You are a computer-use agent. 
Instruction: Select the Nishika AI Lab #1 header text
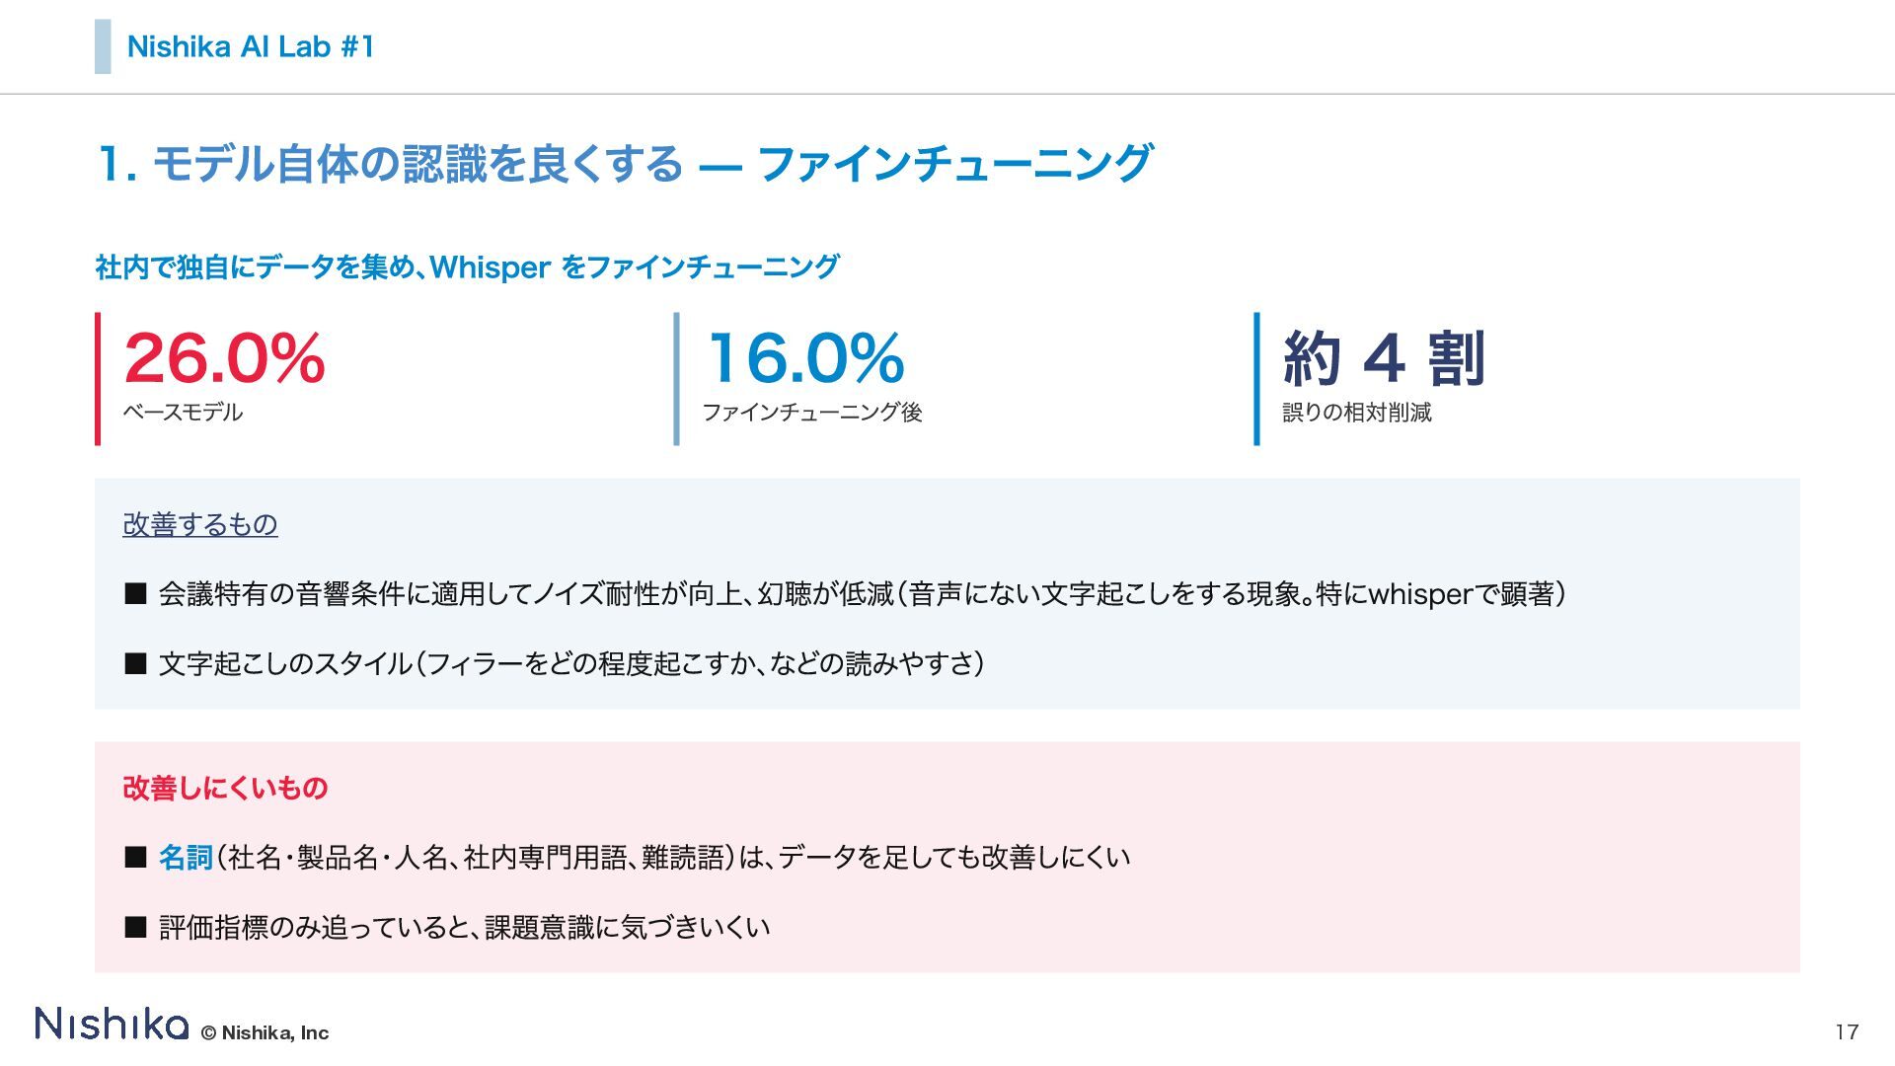[x=251, y=46]
